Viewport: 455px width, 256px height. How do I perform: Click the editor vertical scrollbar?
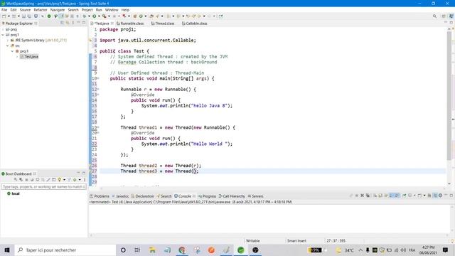(449, 96)
